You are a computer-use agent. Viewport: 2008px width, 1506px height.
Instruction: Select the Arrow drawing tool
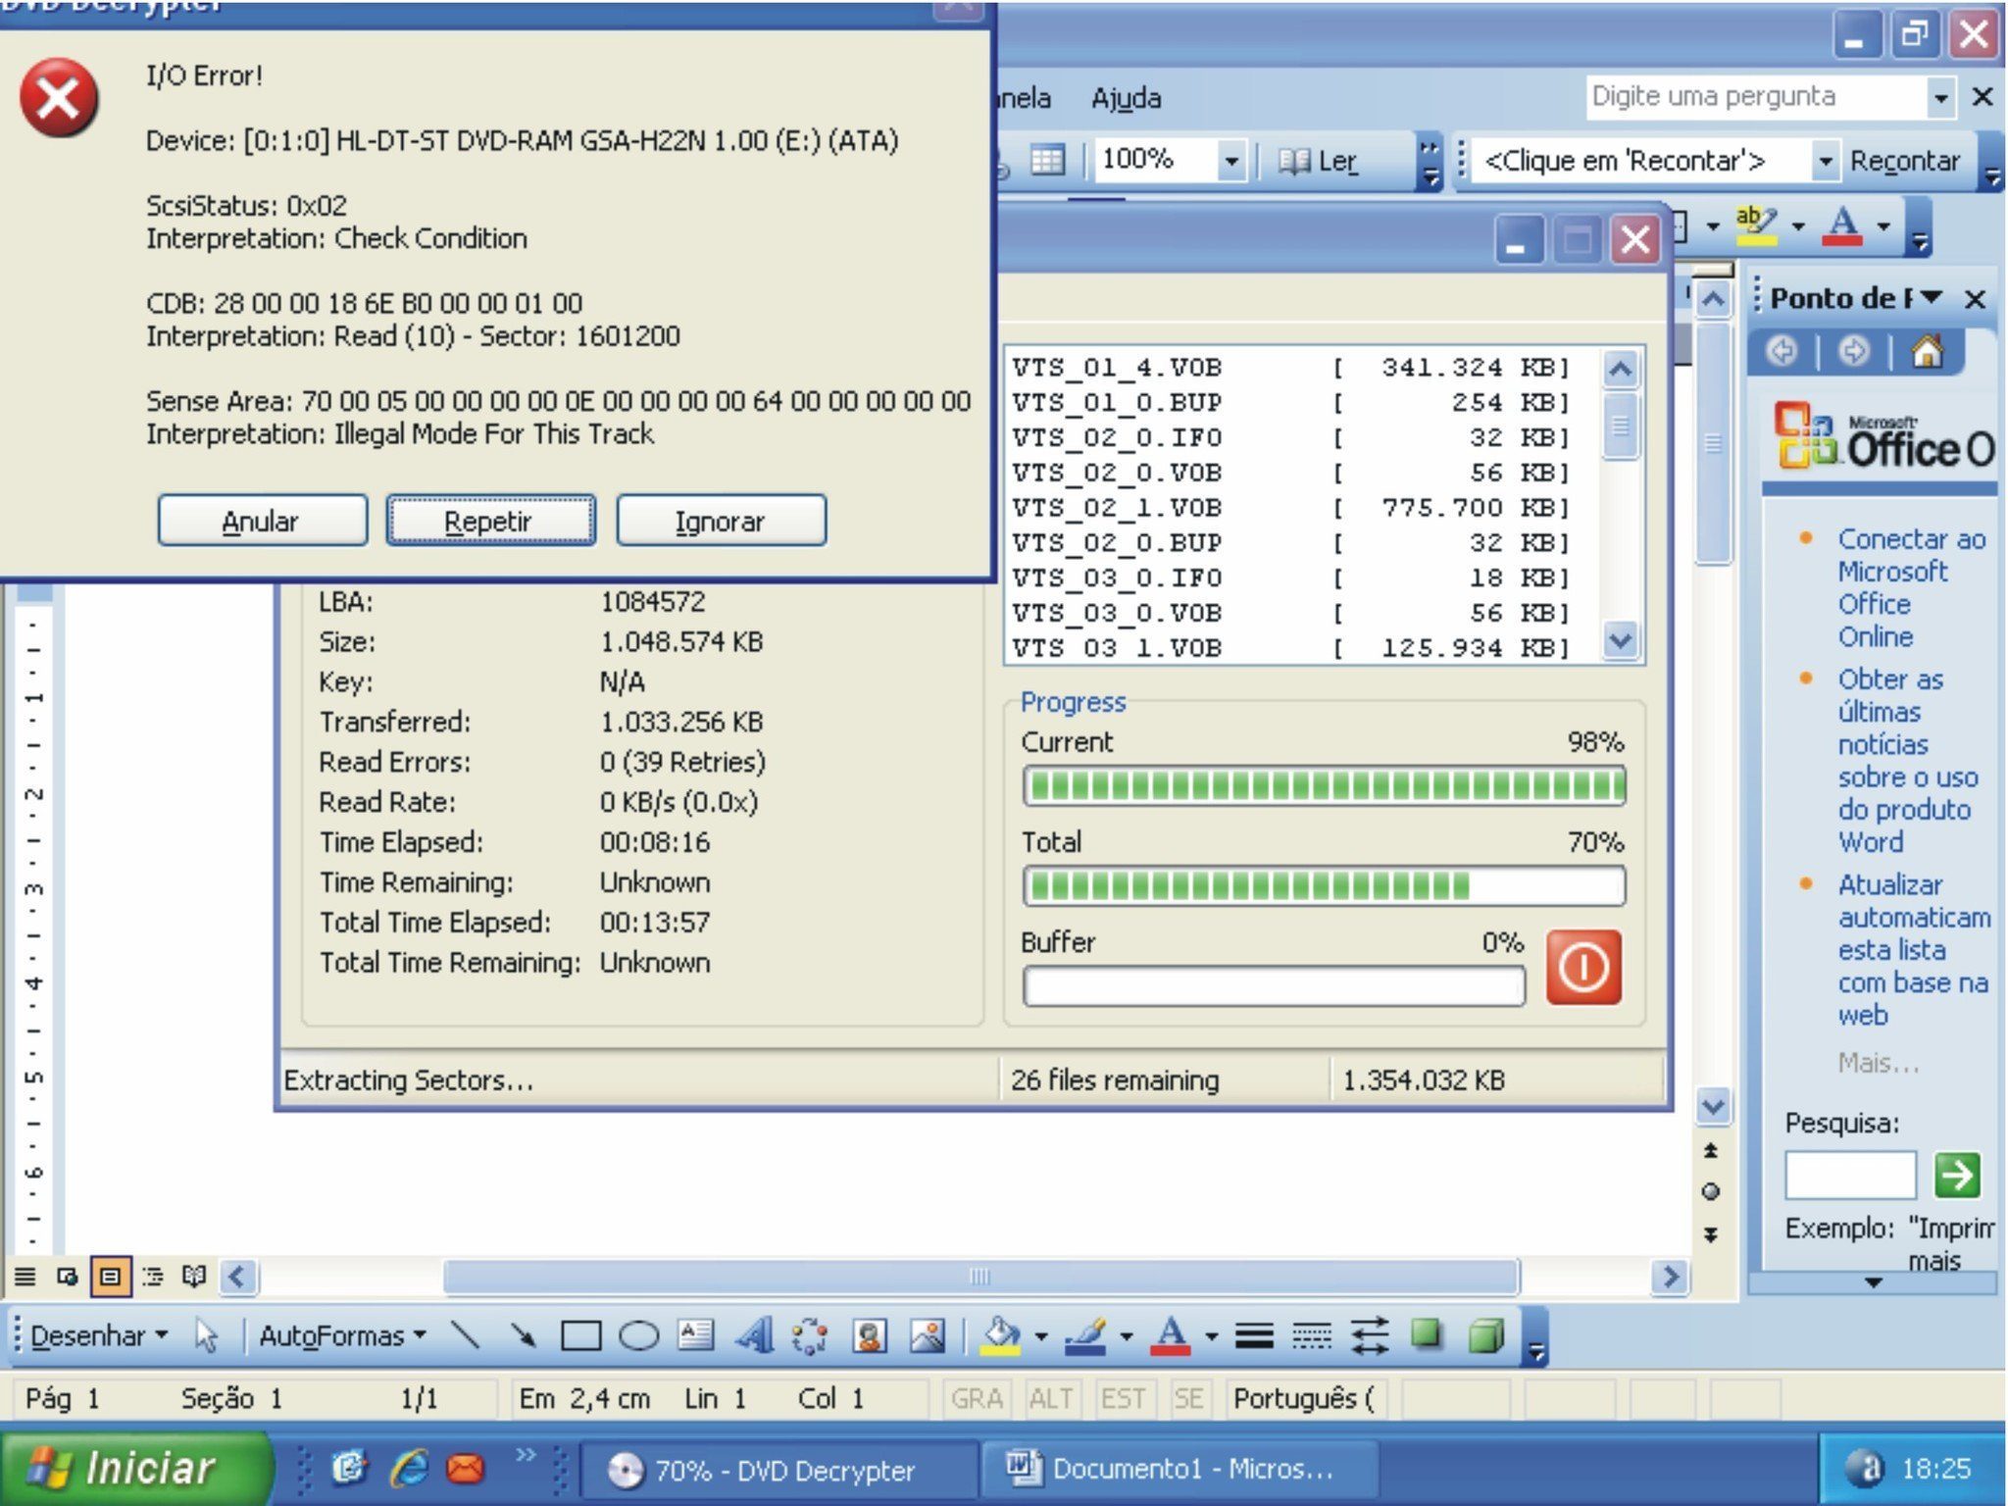click(x=523, y=1335)
